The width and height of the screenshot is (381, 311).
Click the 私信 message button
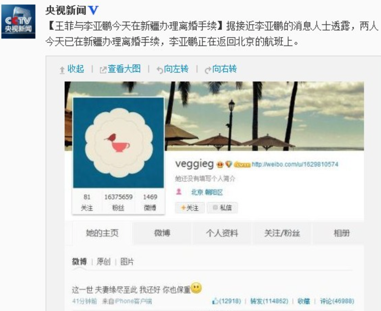coord(222,208)
